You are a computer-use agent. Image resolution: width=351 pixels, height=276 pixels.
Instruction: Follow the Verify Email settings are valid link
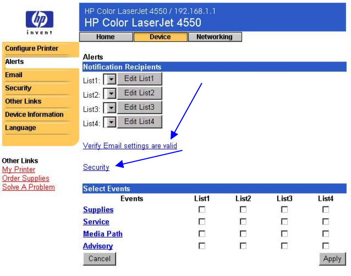(x=130, y=146)
